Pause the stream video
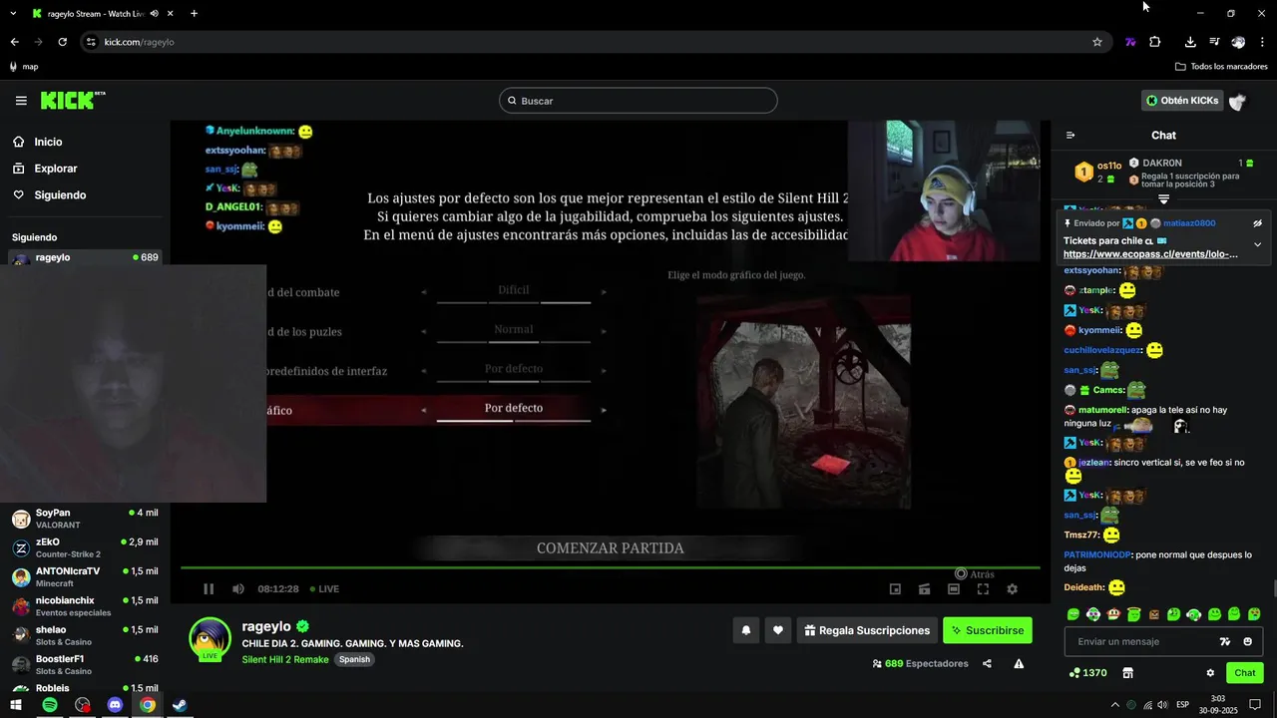This screenshot has width=1277, height=718. click(209, 589)
